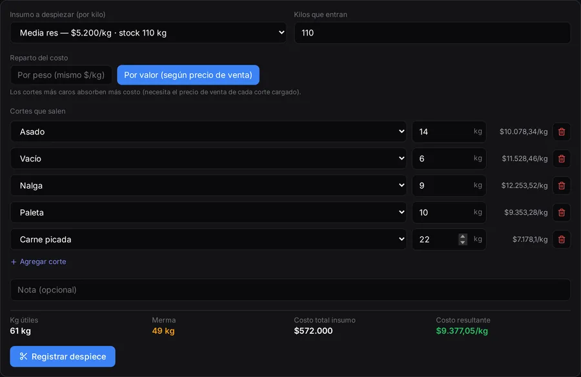This screenshot has width=581, height=377.
Task: Edit the Nalga kg quantity field
Action: click(x=449, y=185)
